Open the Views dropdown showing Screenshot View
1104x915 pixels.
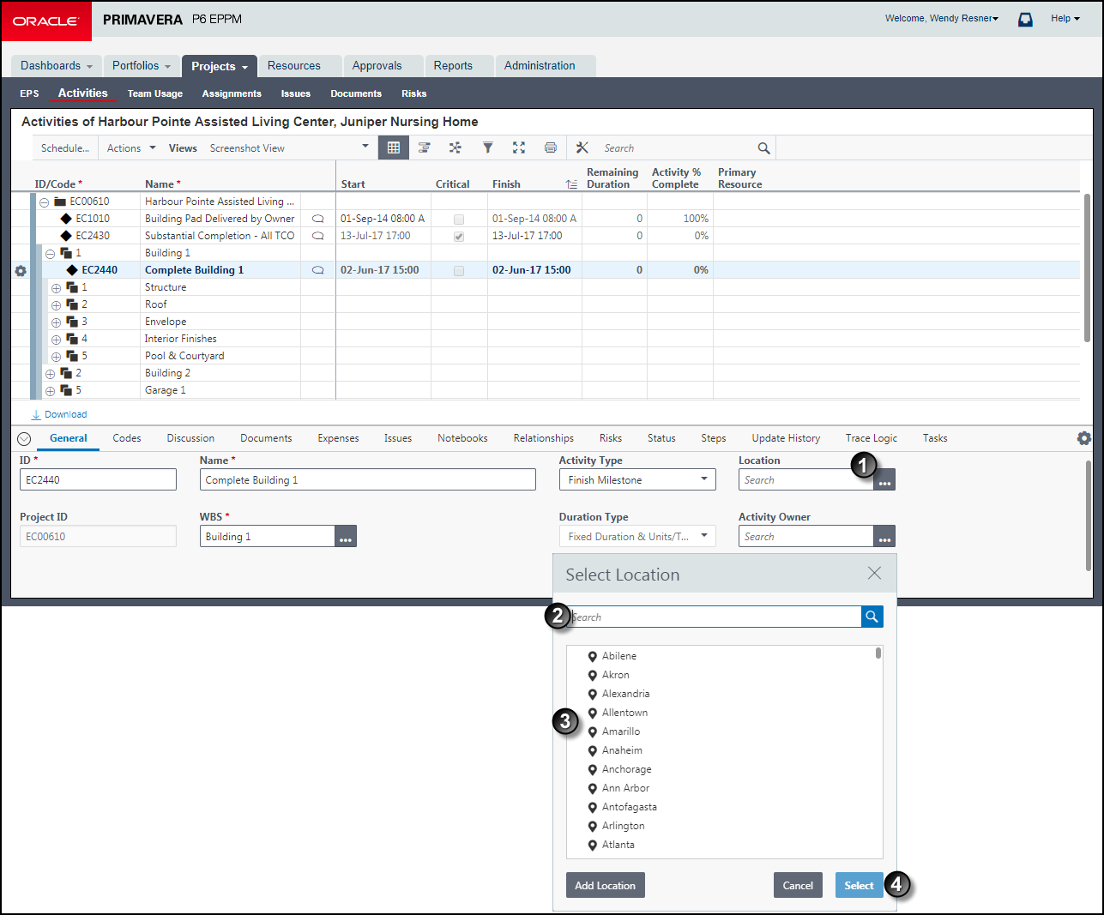(x=289, y=147)
